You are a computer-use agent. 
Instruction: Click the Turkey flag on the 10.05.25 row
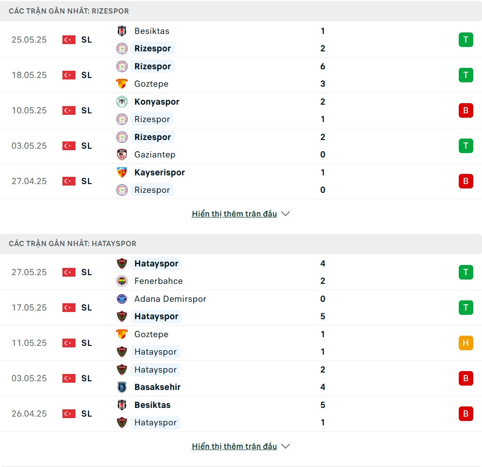tap(69, 110)
